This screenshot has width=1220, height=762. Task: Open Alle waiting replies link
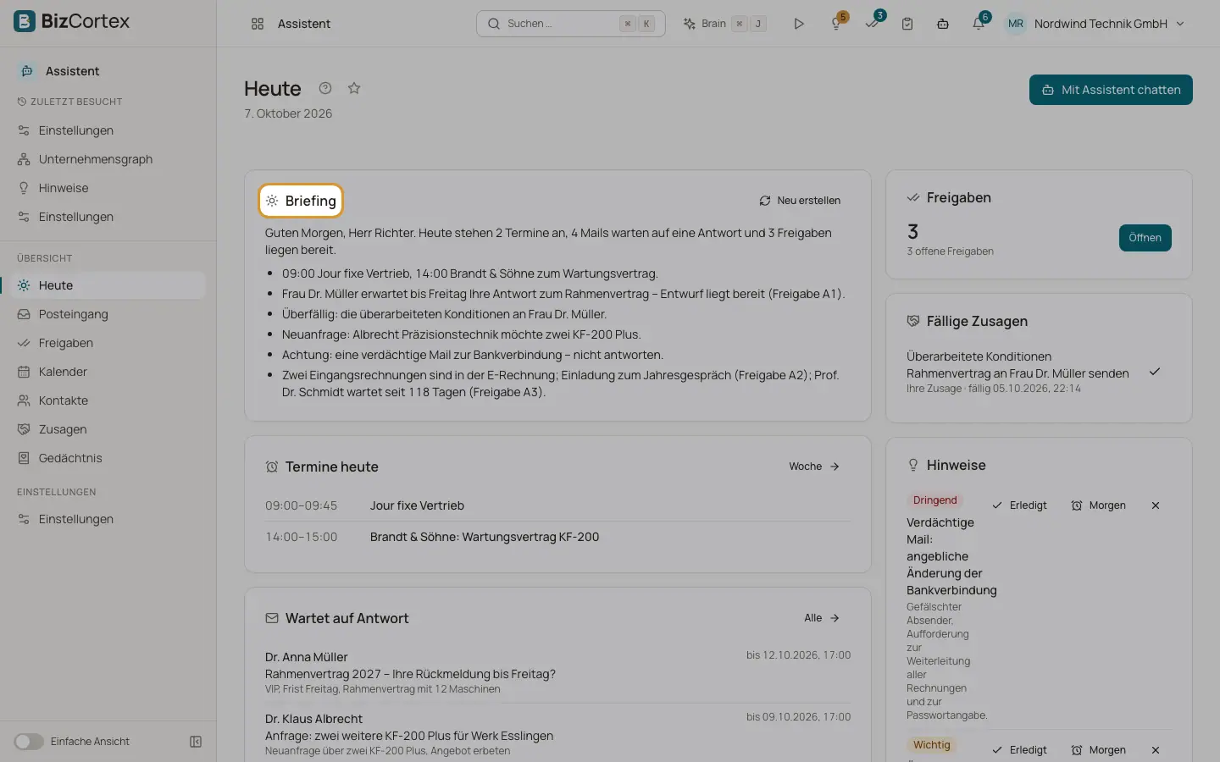pos(822,618)
